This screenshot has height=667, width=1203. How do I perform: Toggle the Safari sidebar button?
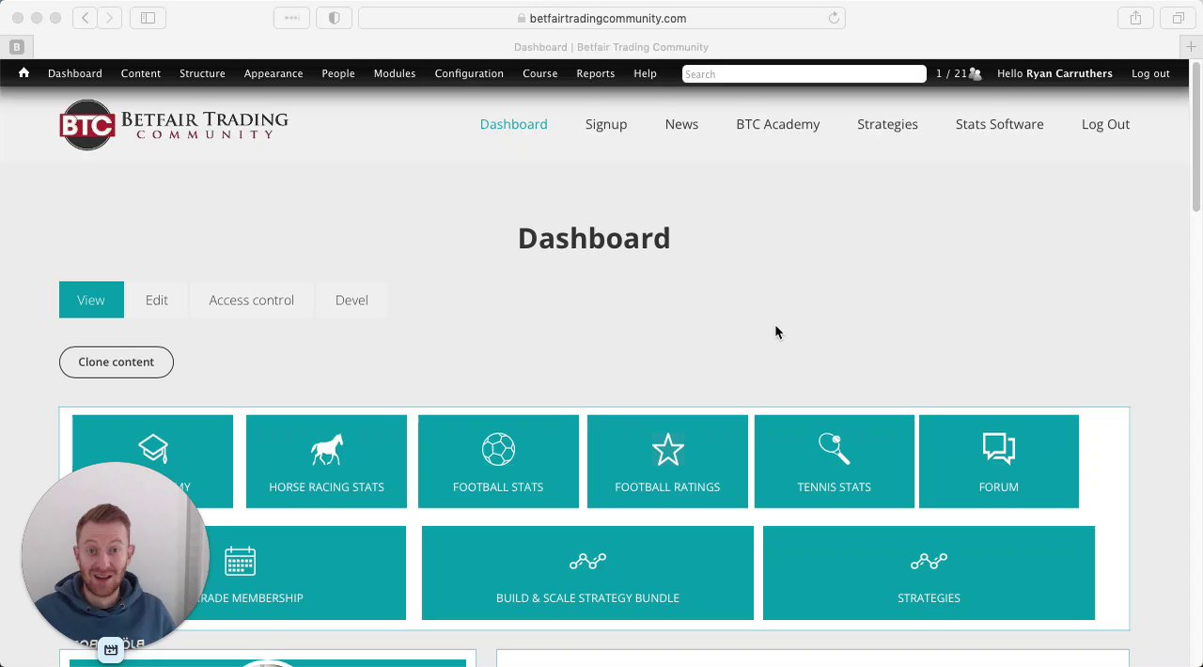click(x=148, y=18)
